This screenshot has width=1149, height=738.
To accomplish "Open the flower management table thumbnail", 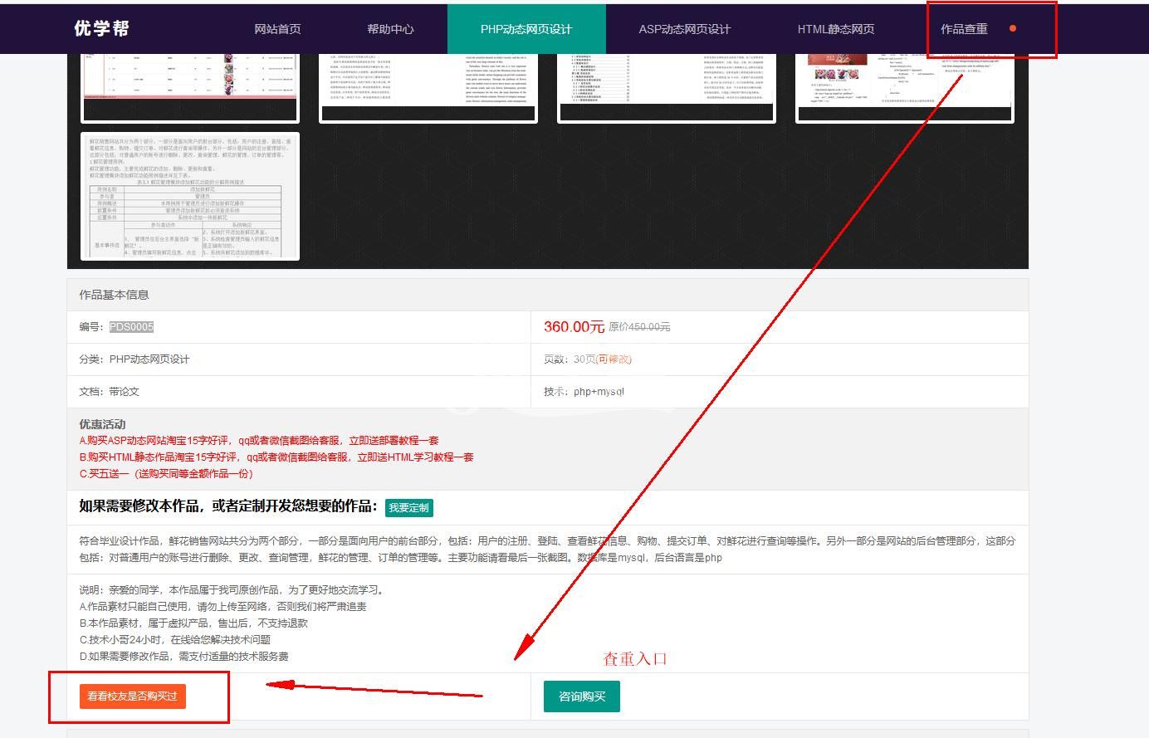I will coord(190,197).
